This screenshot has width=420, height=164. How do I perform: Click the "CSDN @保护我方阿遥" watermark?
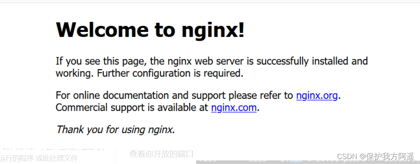click(x=376, y=156)
